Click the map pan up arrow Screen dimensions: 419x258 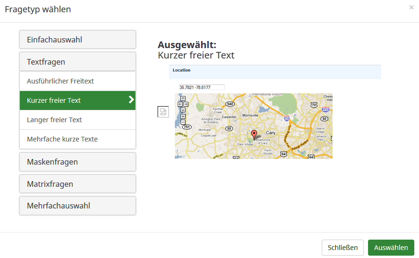point(183,99)
